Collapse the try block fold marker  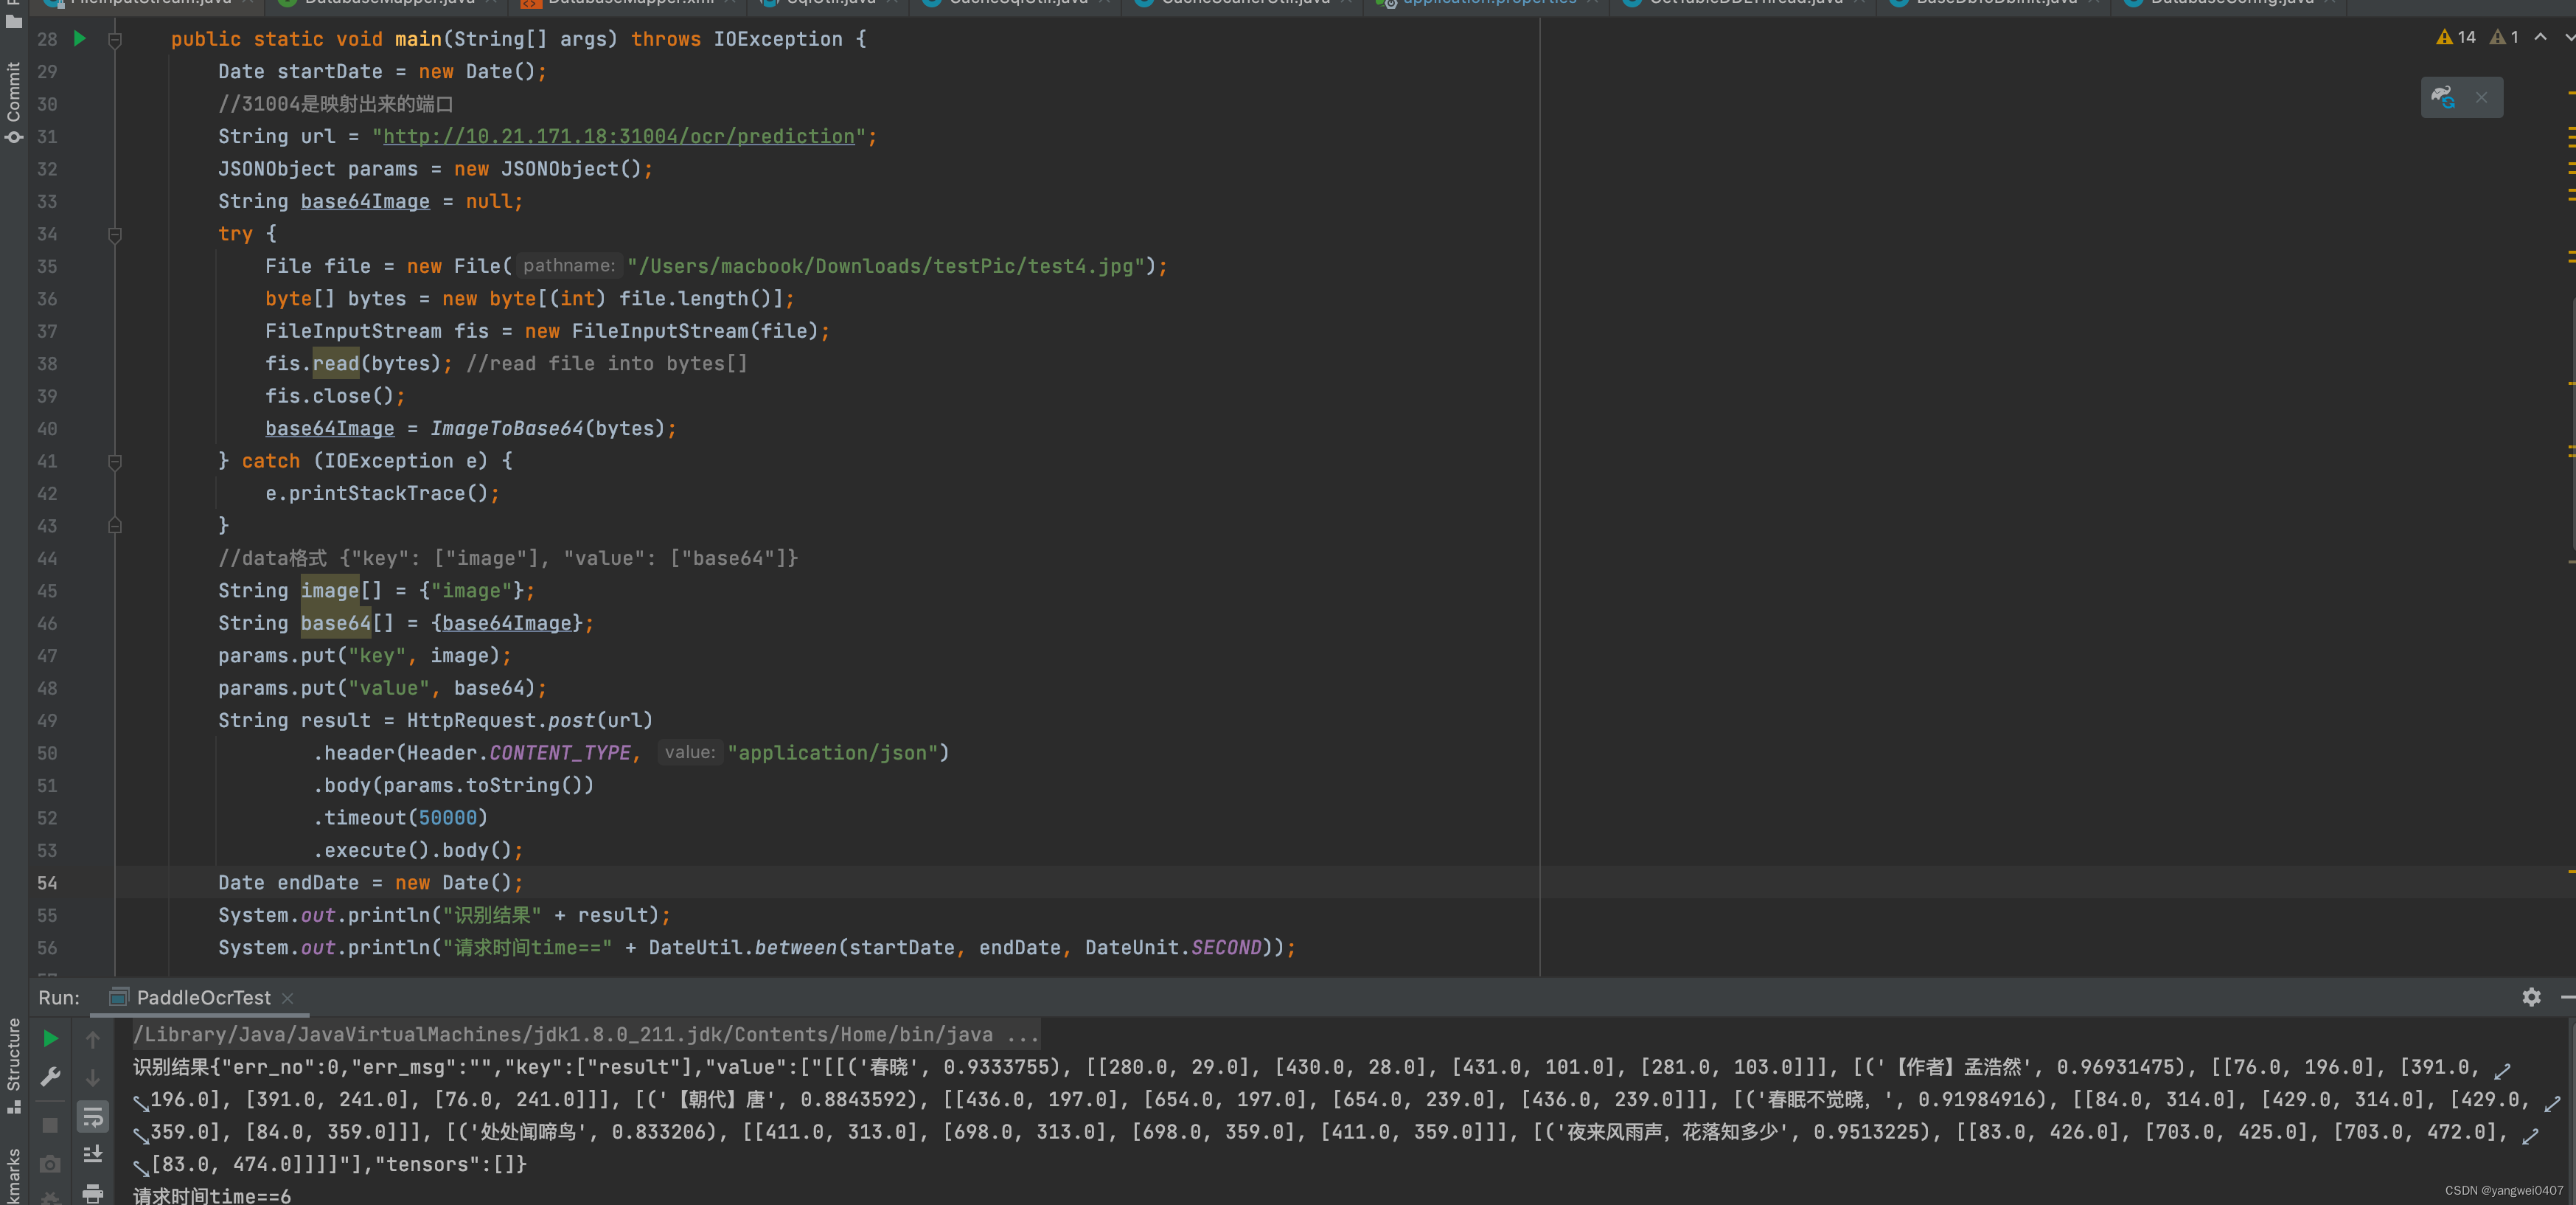115,235
